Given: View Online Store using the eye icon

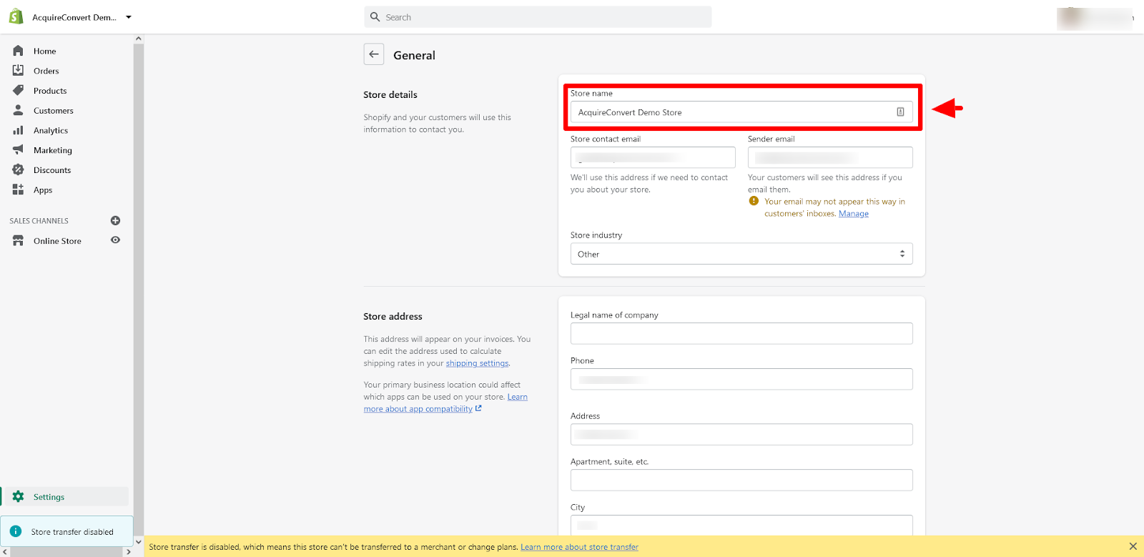Looking at the screenshot, I should pos(115,240).
